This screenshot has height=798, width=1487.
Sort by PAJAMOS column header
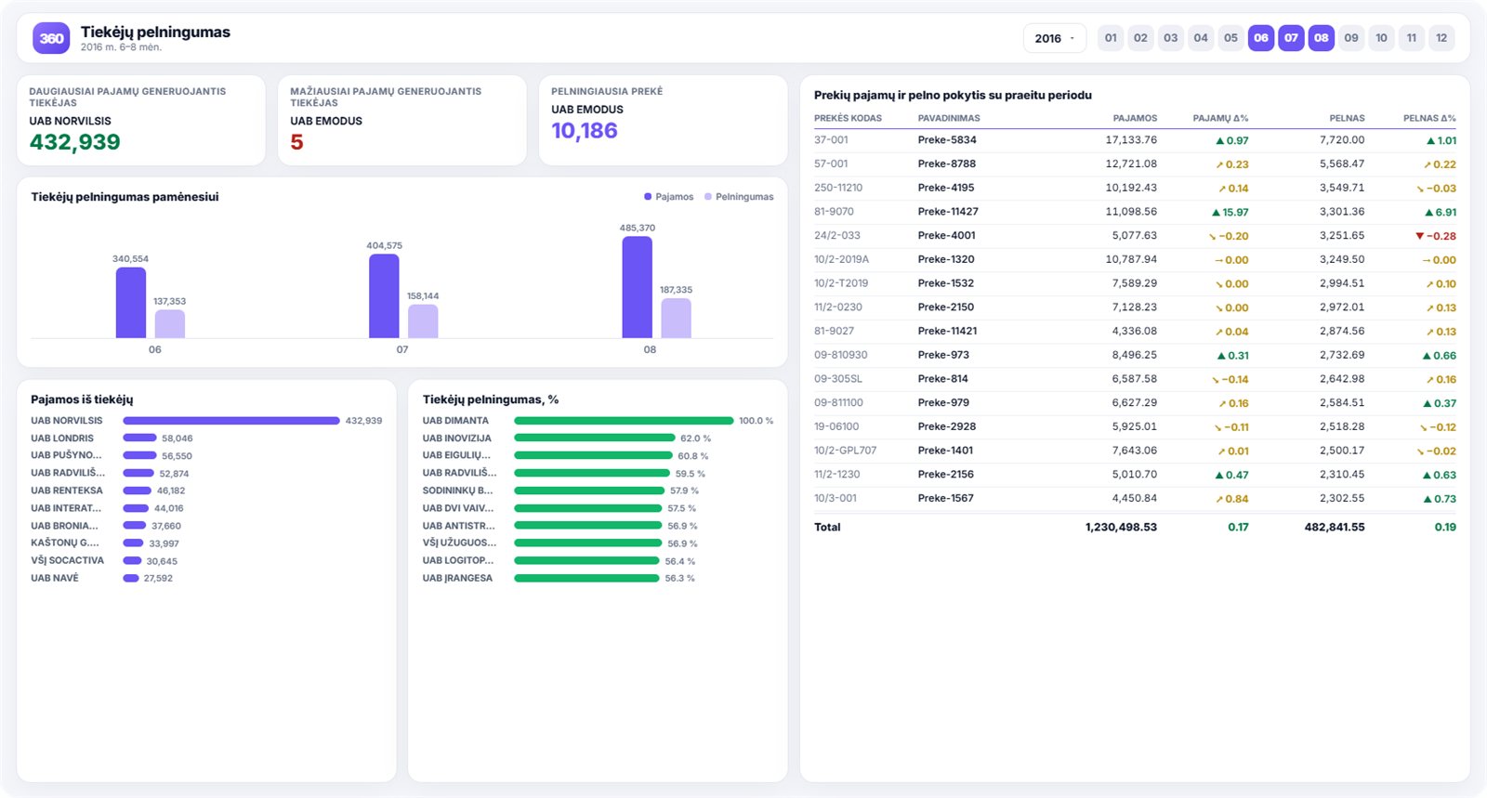point(1135,118)
